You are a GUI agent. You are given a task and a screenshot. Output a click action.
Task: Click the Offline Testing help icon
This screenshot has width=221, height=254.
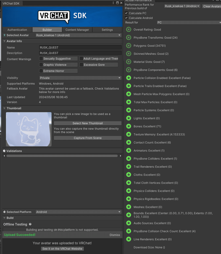[30, 224]
